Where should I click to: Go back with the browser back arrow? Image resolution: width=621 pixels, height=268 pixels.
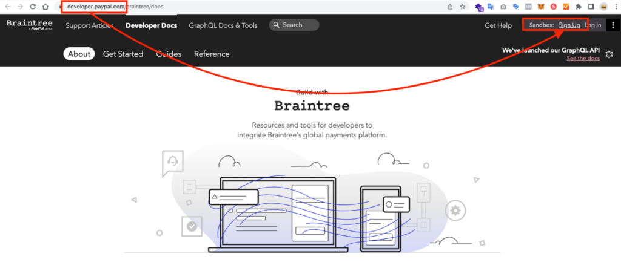click(x=7, y=7)
